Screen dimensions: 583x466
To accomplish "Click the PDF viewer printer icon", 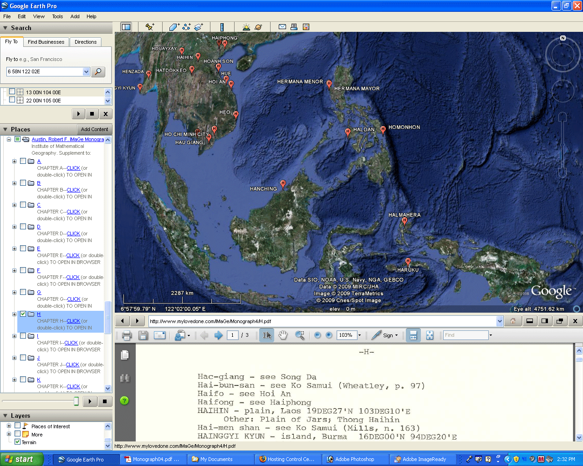I will (x=127, y=335).
